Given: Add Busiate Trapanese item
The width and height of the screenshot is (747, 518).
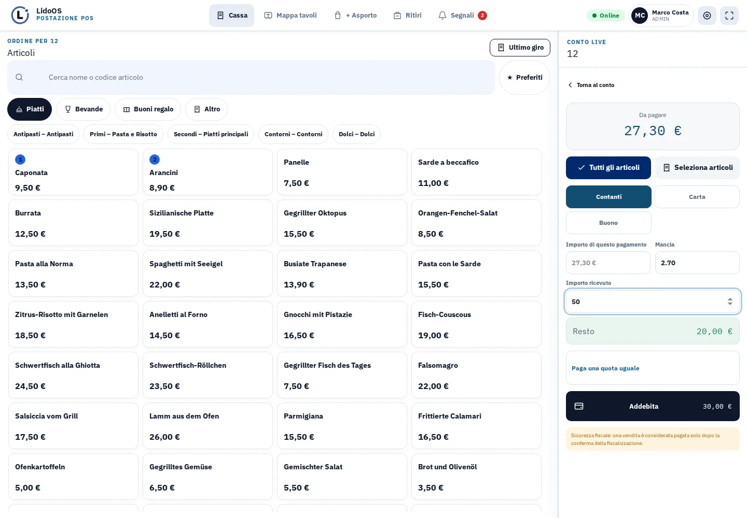Looking at the screenshot, I should pos(342,274).
